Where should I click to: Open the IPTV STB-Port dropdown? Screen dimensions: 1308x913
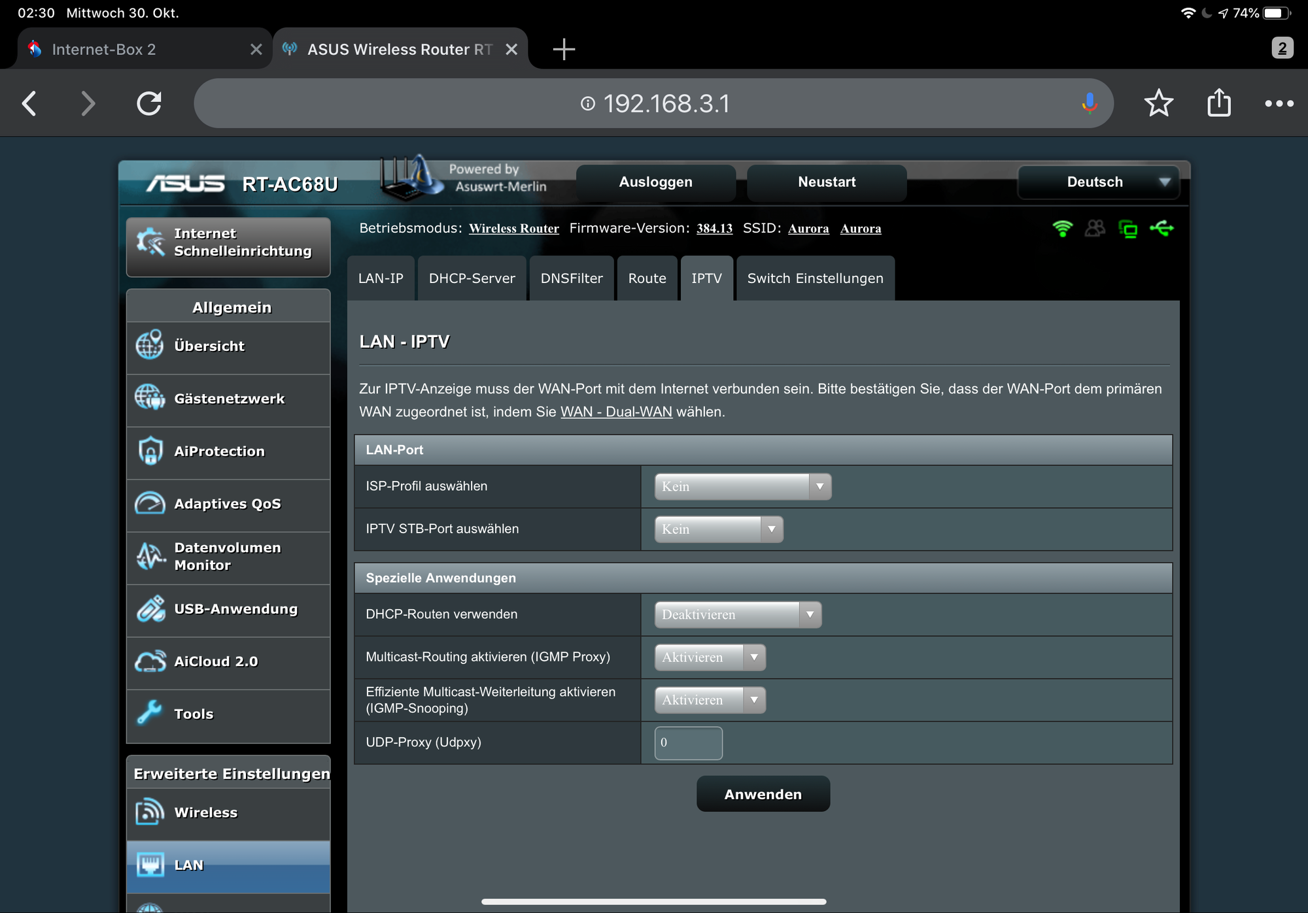click(719, 529)
